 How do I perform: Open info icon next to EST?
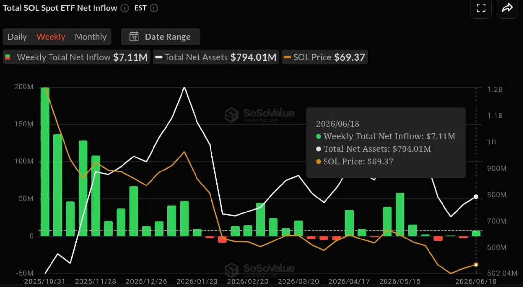[x=154, y=8]
